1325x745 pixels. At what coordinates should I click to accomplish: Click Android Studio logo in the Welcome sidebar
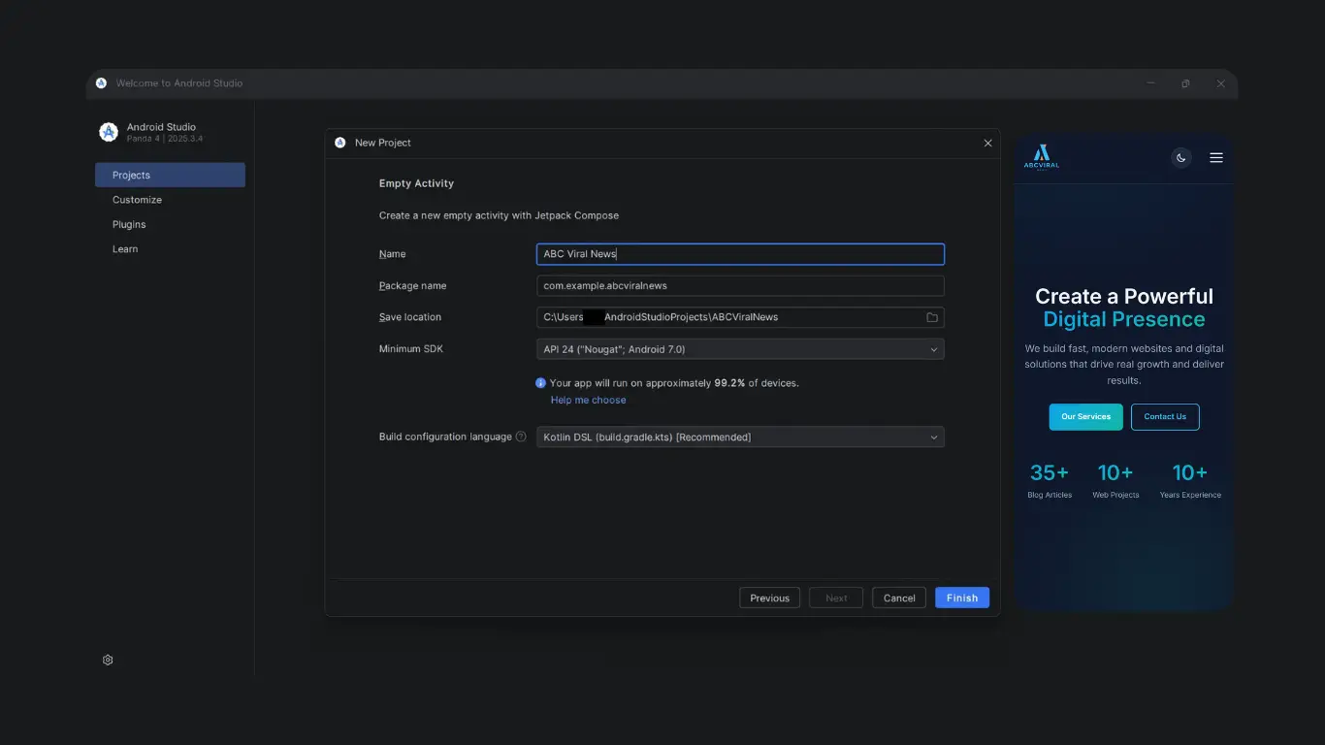coord(109,132)
